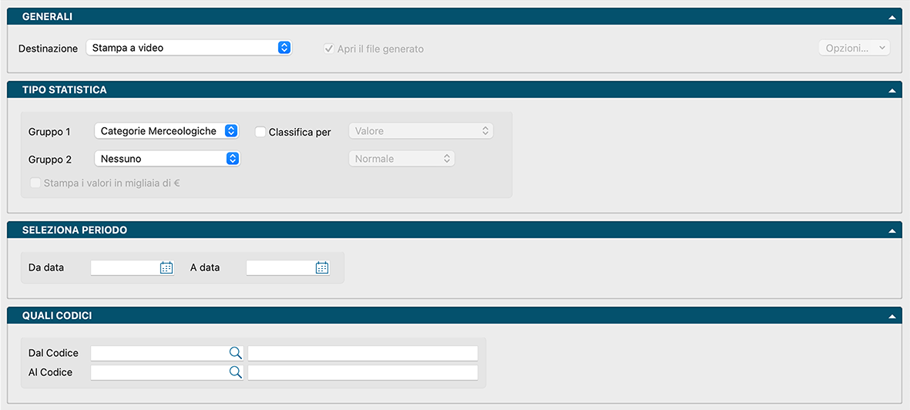Click search magnifier for Dal Codice
Viewport: 910px width, 410px height.
tap(235, 353)
